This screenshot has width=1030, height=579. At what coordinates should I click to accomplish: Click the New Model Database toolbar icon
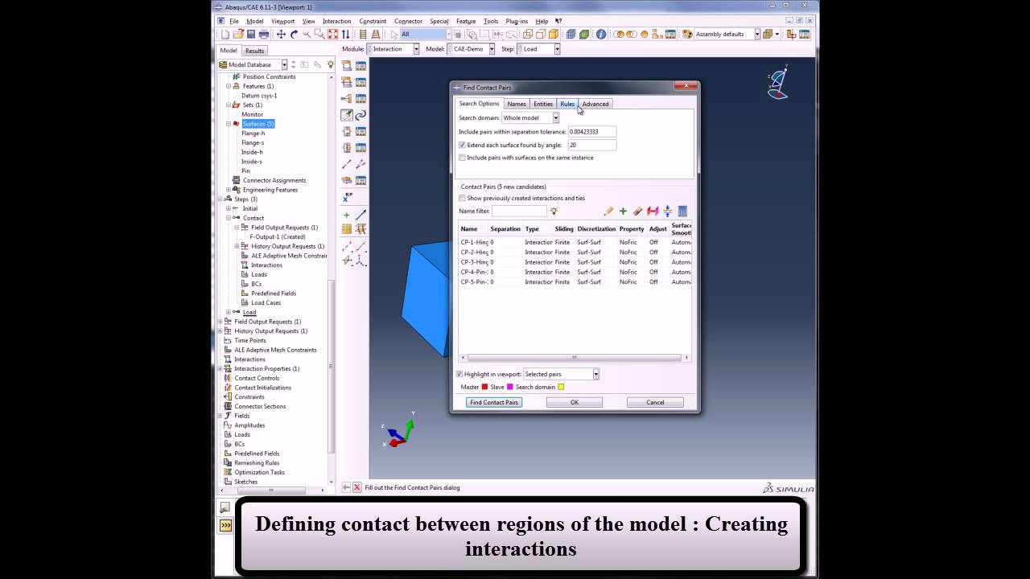(x=226, y=35)
